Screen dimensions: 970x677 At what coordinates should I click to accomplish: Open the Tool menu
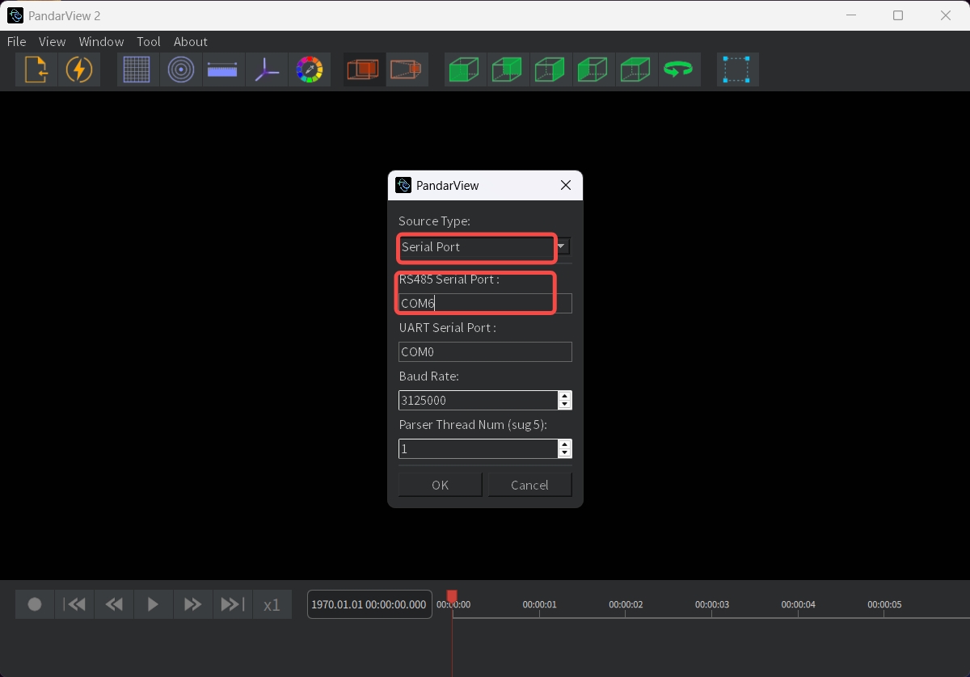149,42
